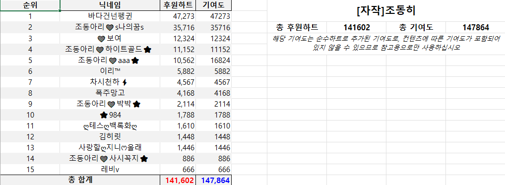Select the 후원하트 value 11,152

pos(178,49)
